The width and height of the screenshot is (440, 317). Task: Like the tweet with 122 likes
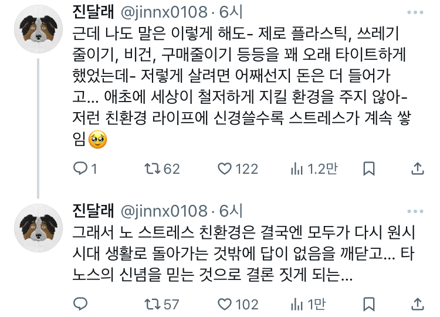(x=225, y=169)
